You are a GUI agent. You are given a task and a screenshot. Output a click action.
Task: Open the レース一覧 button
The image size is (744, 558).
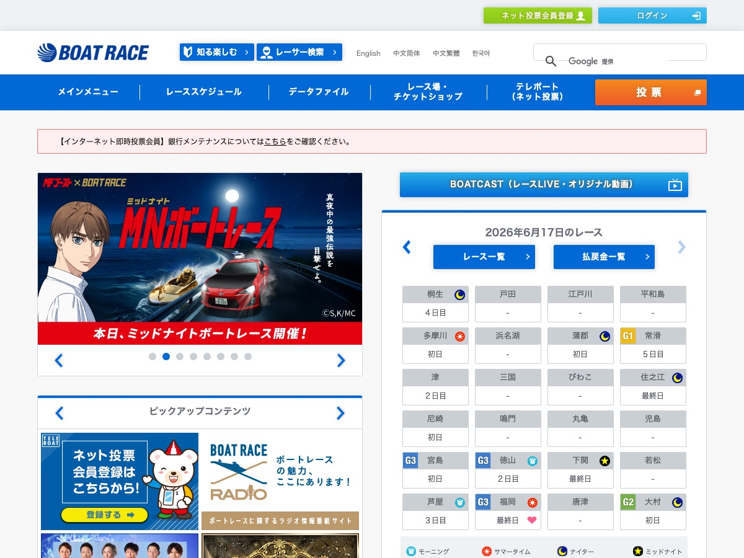(x=484, y=257)
